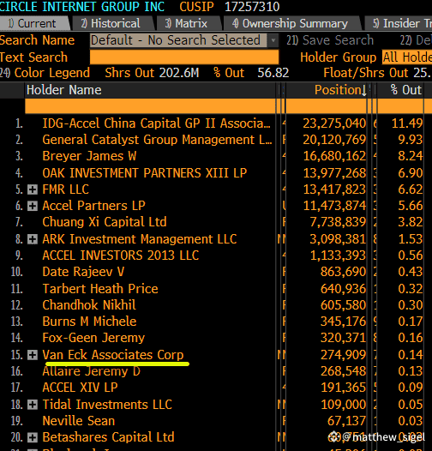Expand Betashares Capital Ltd row
This screenshot has height=451, width=432.
(x=33, y=437)
